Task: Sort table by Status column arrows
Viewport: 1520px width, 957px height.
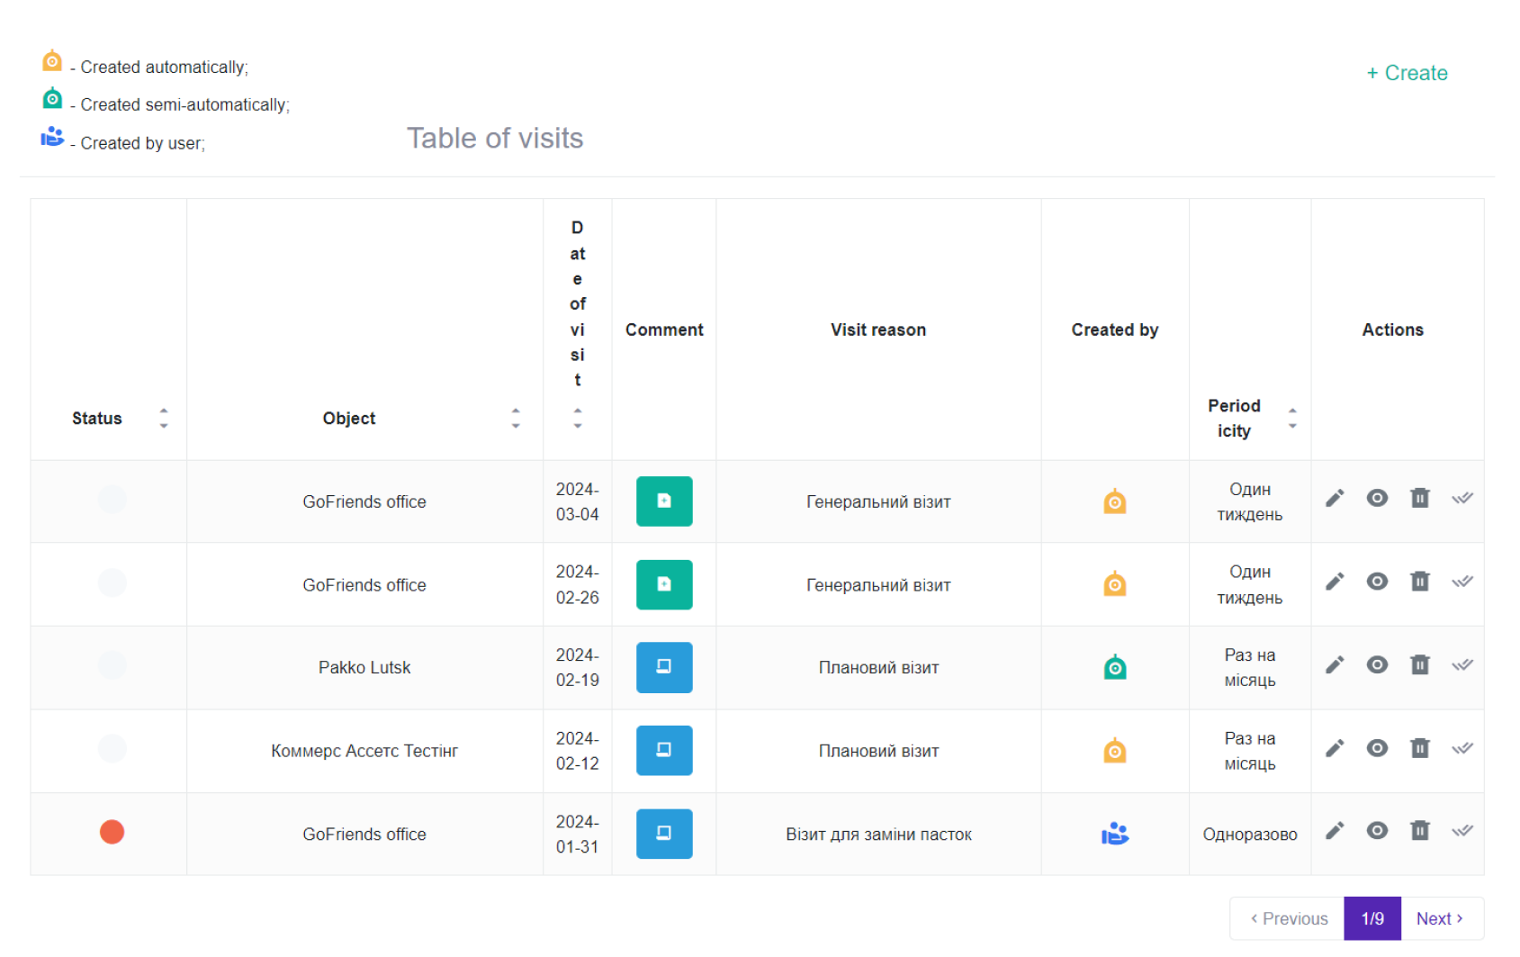Action: tap(164, 418)
